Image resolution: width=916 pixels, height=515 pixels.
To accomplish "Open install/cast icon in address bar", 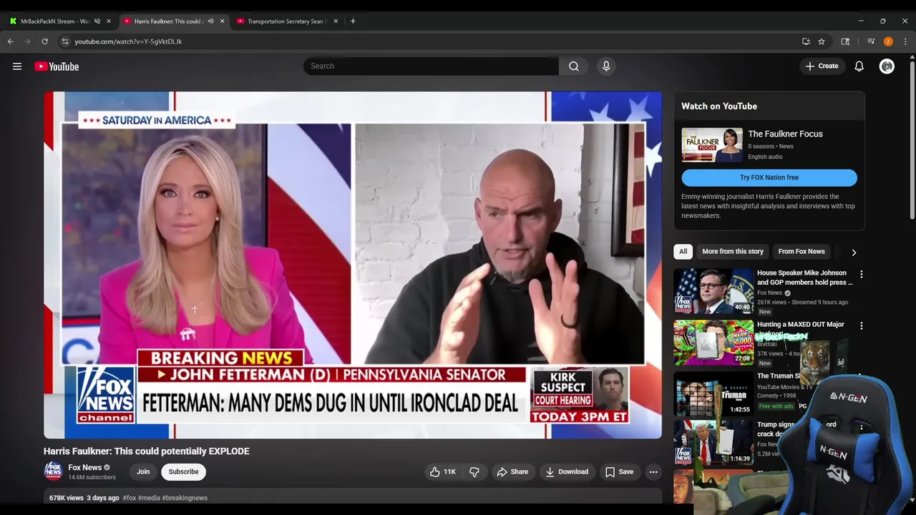I will coord(806,41).
